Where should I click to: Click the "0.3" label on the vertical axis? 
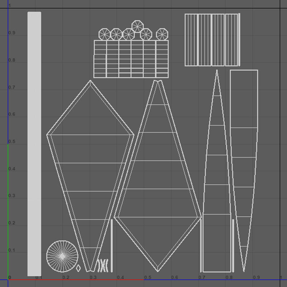[x=12, y=196]
